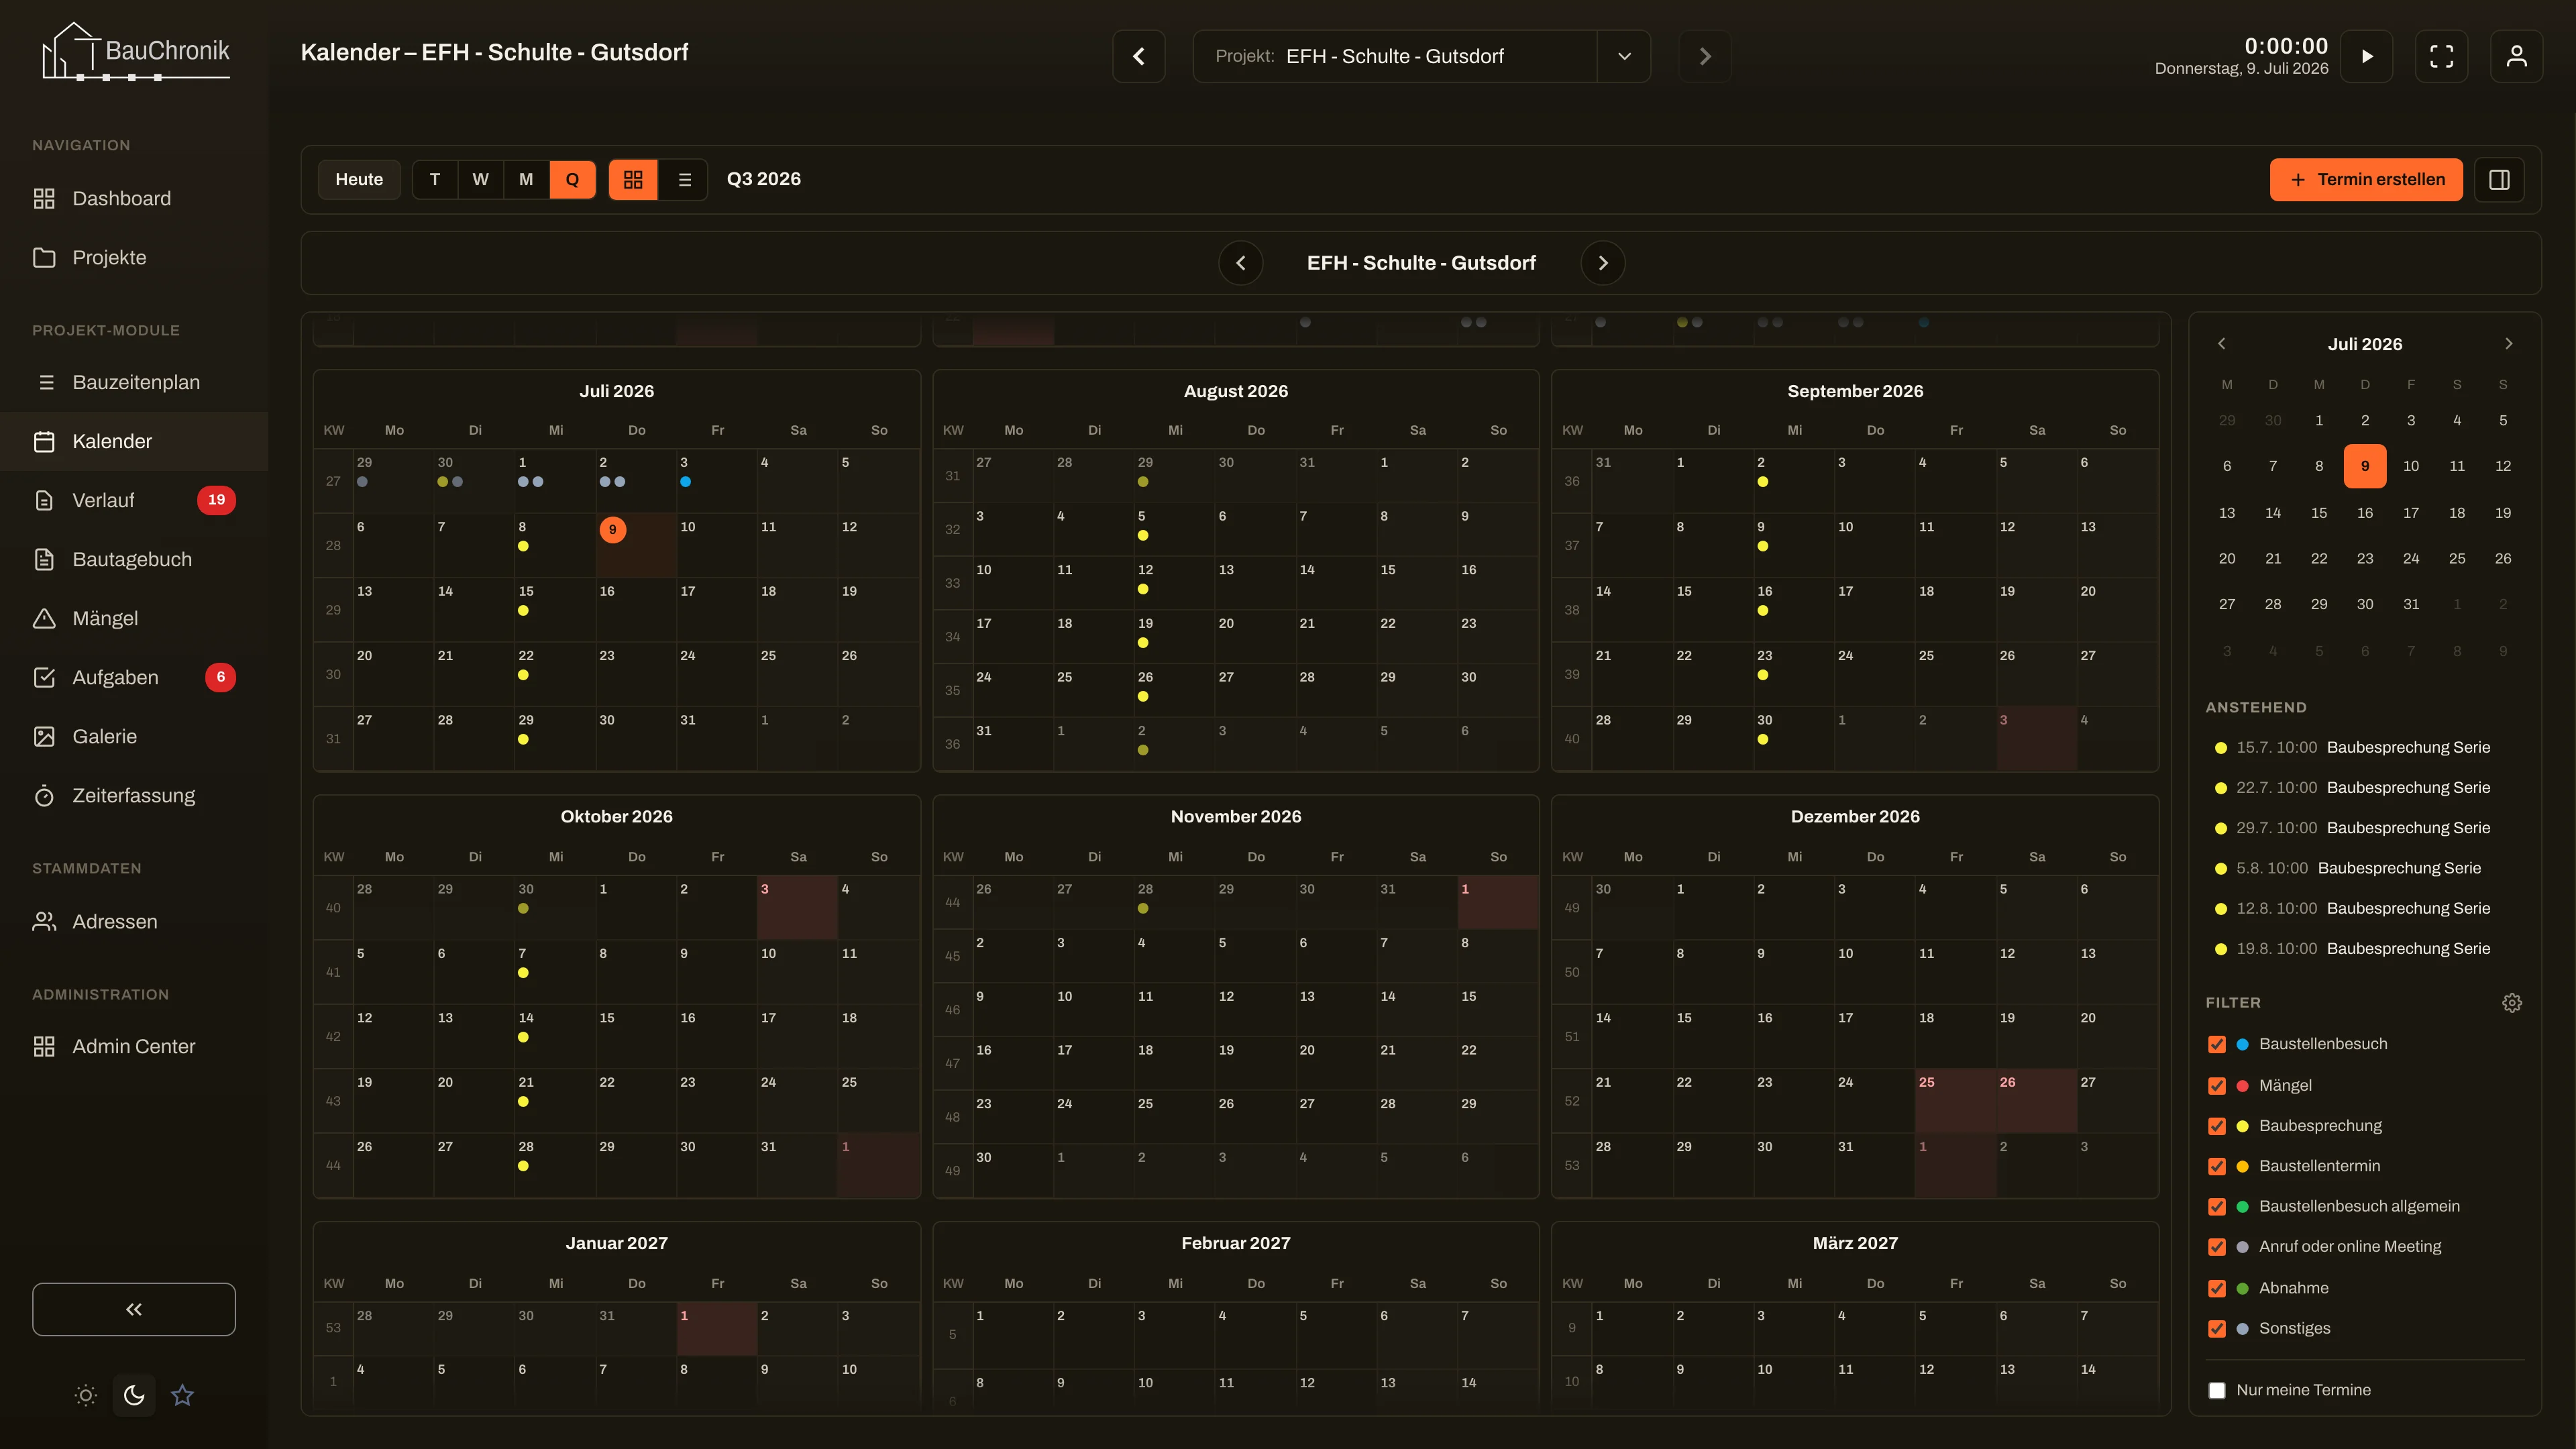Go to next month in mini calendar

[2508, 344]
